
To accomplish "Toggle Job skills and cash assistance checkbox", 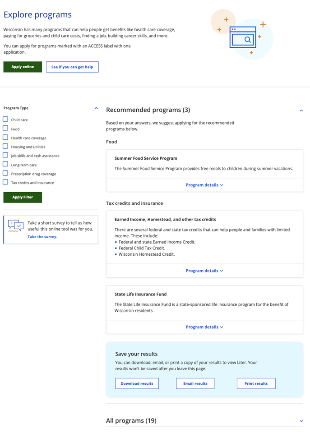I will [5, 156].
